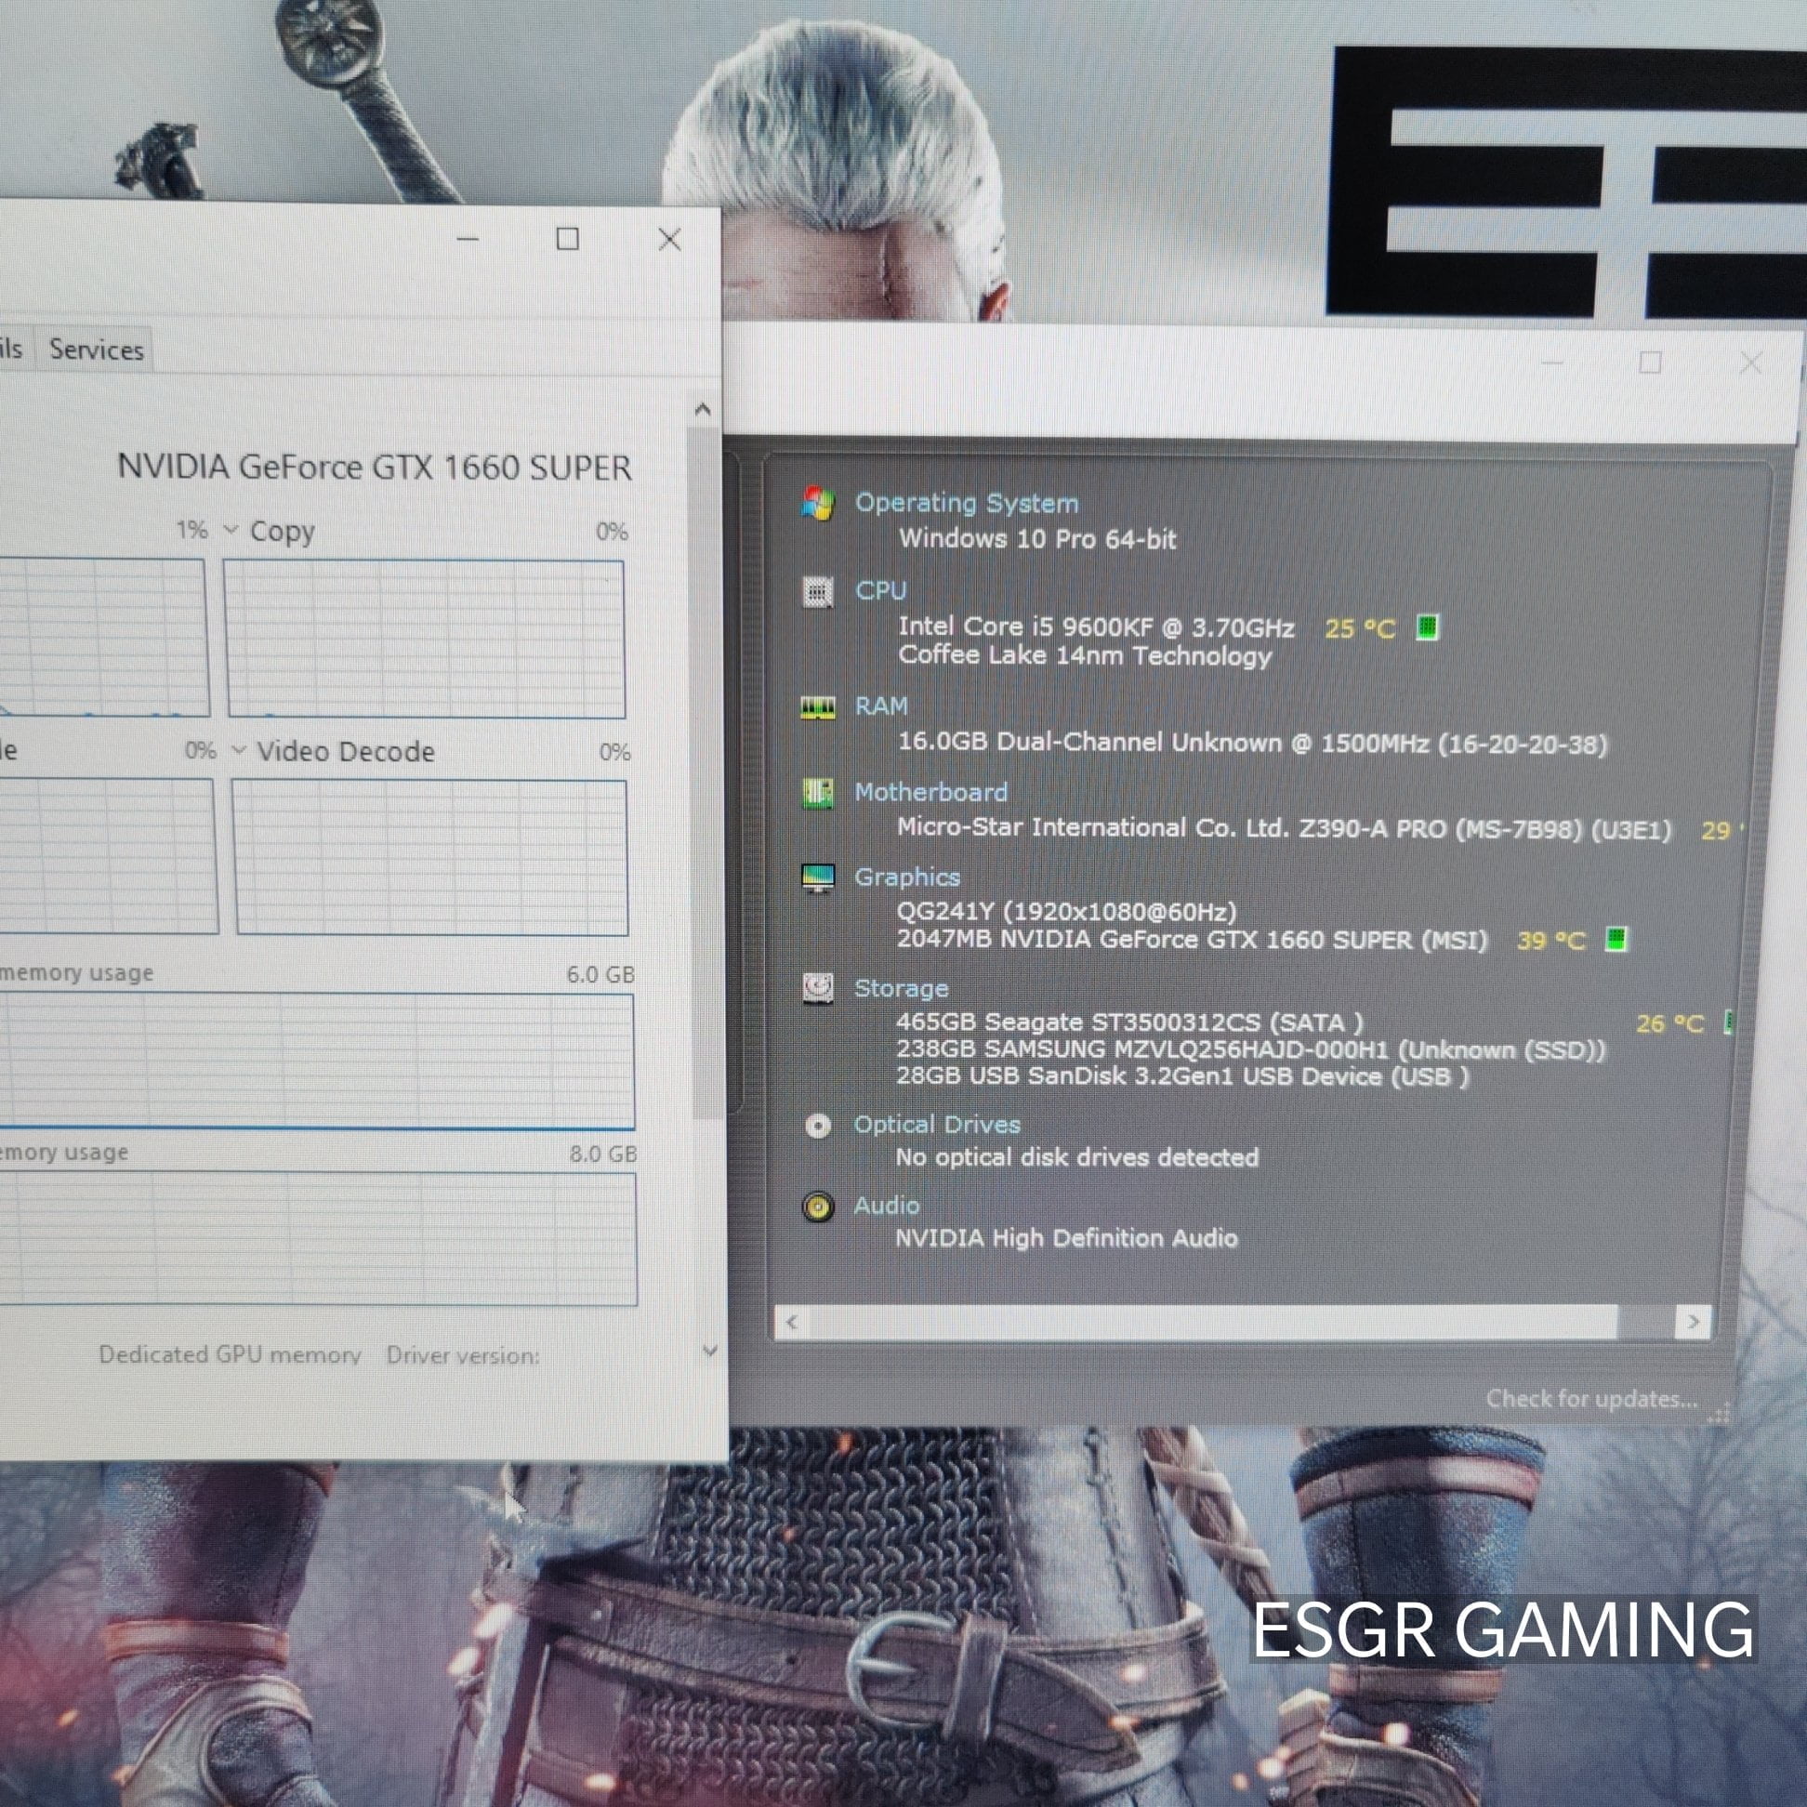Click the Micro-Star Z390-A PRO motherboard line
1807x1807 pixels.
[x=1284, y=829]
